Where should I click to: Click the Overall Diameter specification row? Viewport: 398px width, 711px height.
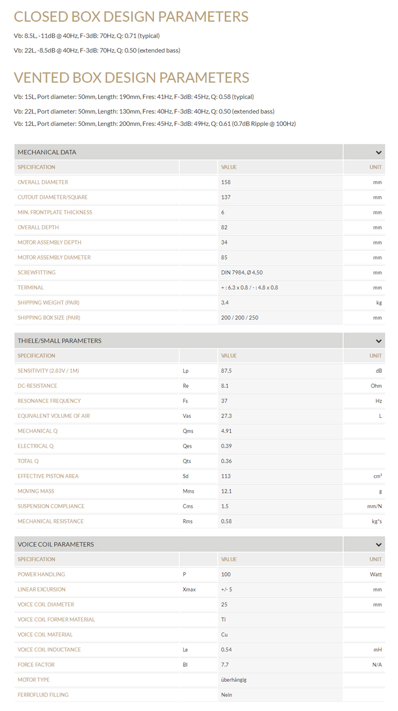coord(43,182)
